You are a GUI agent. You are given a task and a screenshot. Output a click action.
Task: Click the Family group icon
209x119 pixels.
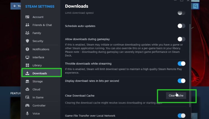[27, 33]
